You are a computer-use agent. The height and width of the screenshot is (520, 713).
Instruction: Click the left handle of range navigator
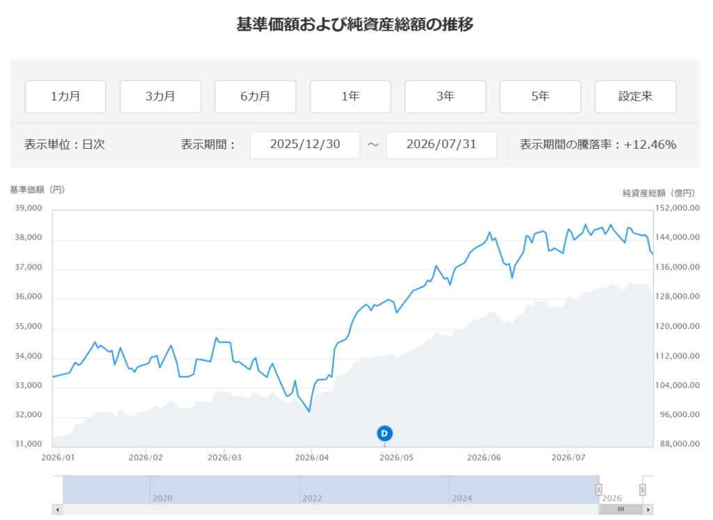[599, 489]
